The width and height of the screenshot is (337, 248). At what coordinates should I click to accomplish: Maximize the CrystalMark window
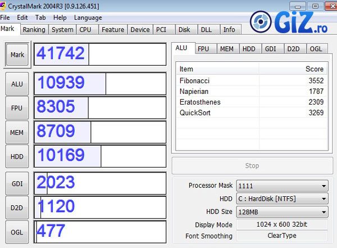click(x=315, y=6)
